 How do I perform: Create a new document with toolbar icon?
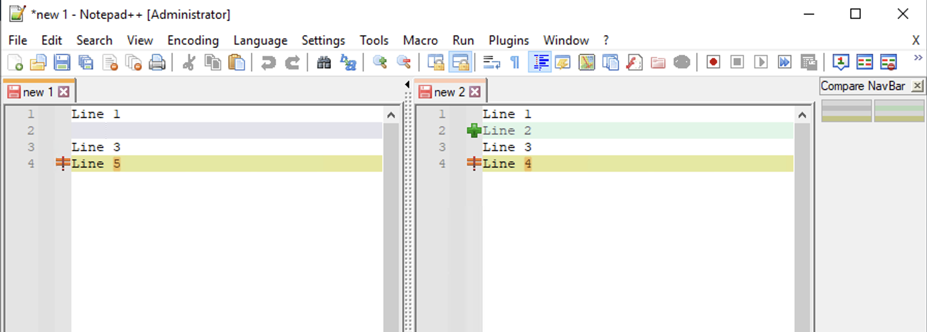coord(15,63)
